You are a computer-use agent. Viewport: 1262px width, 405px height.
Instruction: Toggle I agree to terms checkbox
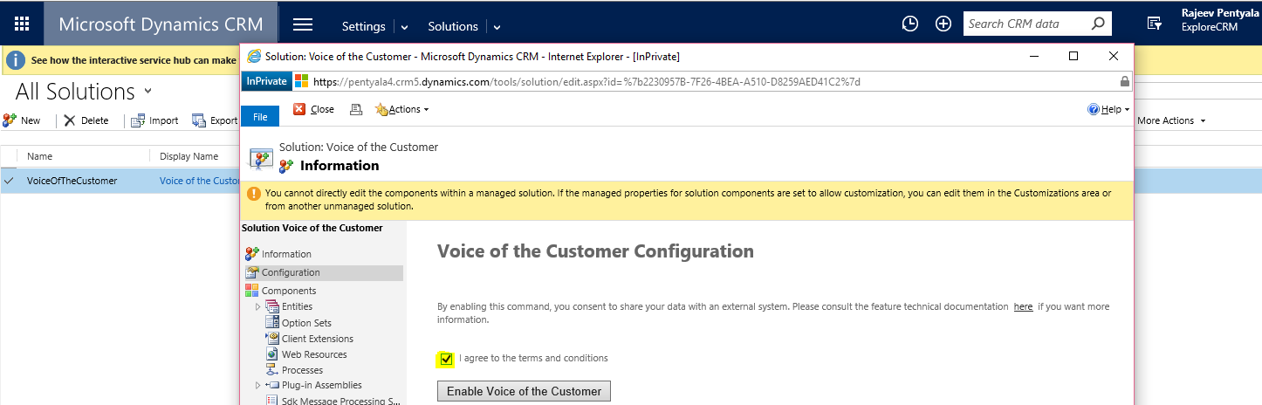(x=446, y=359)
